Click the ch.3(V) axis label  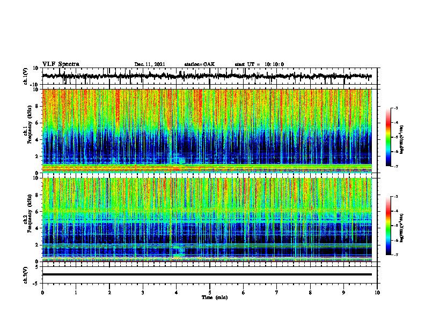click(x=26, y=275)
